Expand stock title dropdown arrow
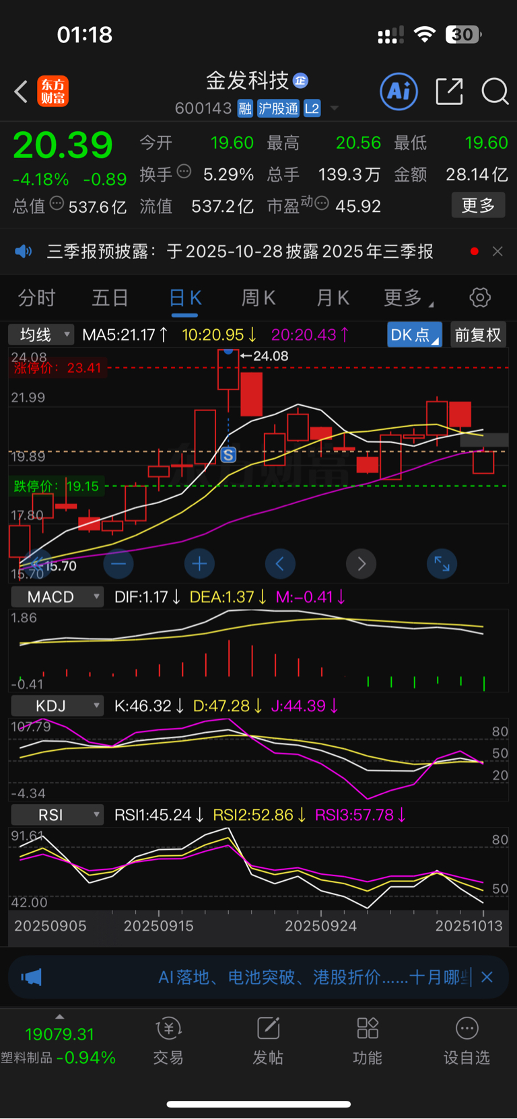The height and width of the screenshot is (1119, 517). point(335,108)
